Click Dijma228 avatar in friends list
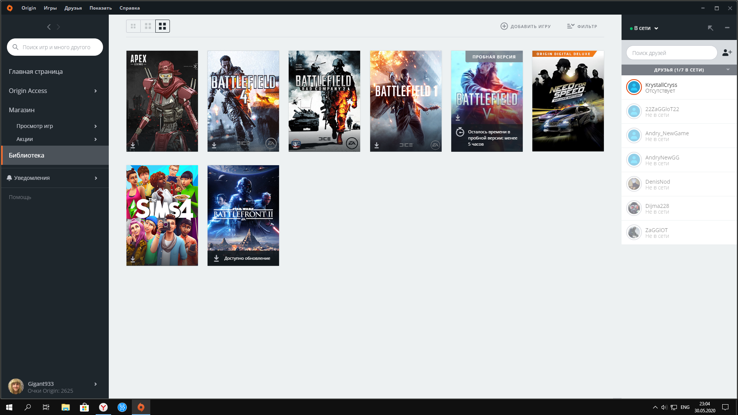738x415 pixels. [634, 208]
